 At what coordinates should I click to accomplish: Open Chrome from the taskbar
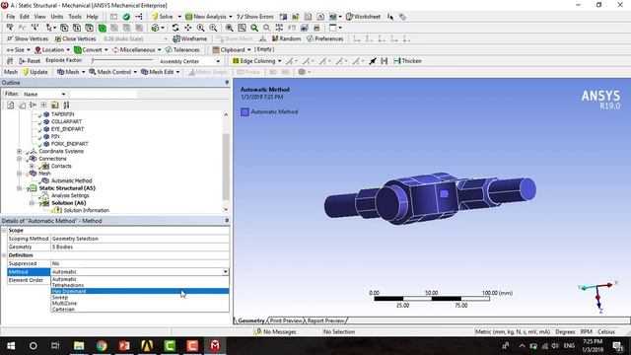coord(102,346)
